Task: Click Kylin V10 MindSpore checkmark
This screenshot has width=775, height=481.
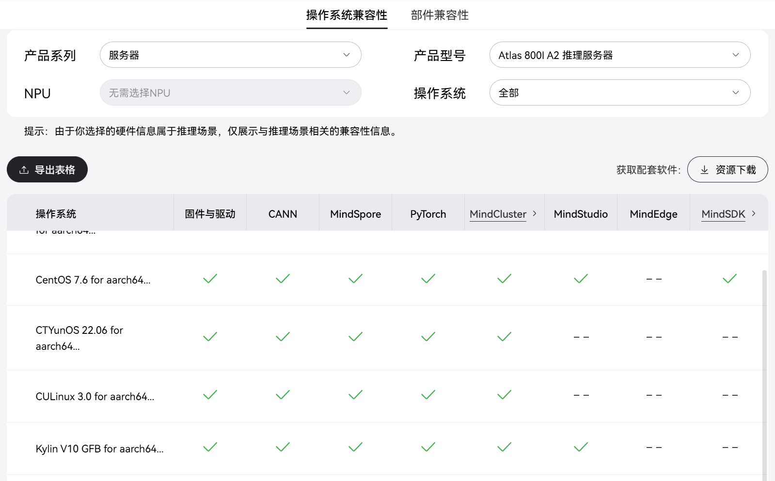Action: [x=355, y=448]
